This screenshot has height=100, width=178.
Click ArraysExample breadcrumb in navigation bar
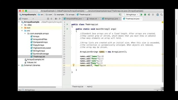click(28, 15)
